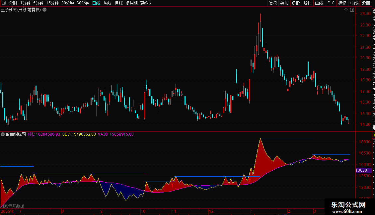Image resolution: width=375 pixels, height=215 pixels.
Task: Open the 股朋指标网 indicator dropdown arrow
Action: click(x=3, y=134)
